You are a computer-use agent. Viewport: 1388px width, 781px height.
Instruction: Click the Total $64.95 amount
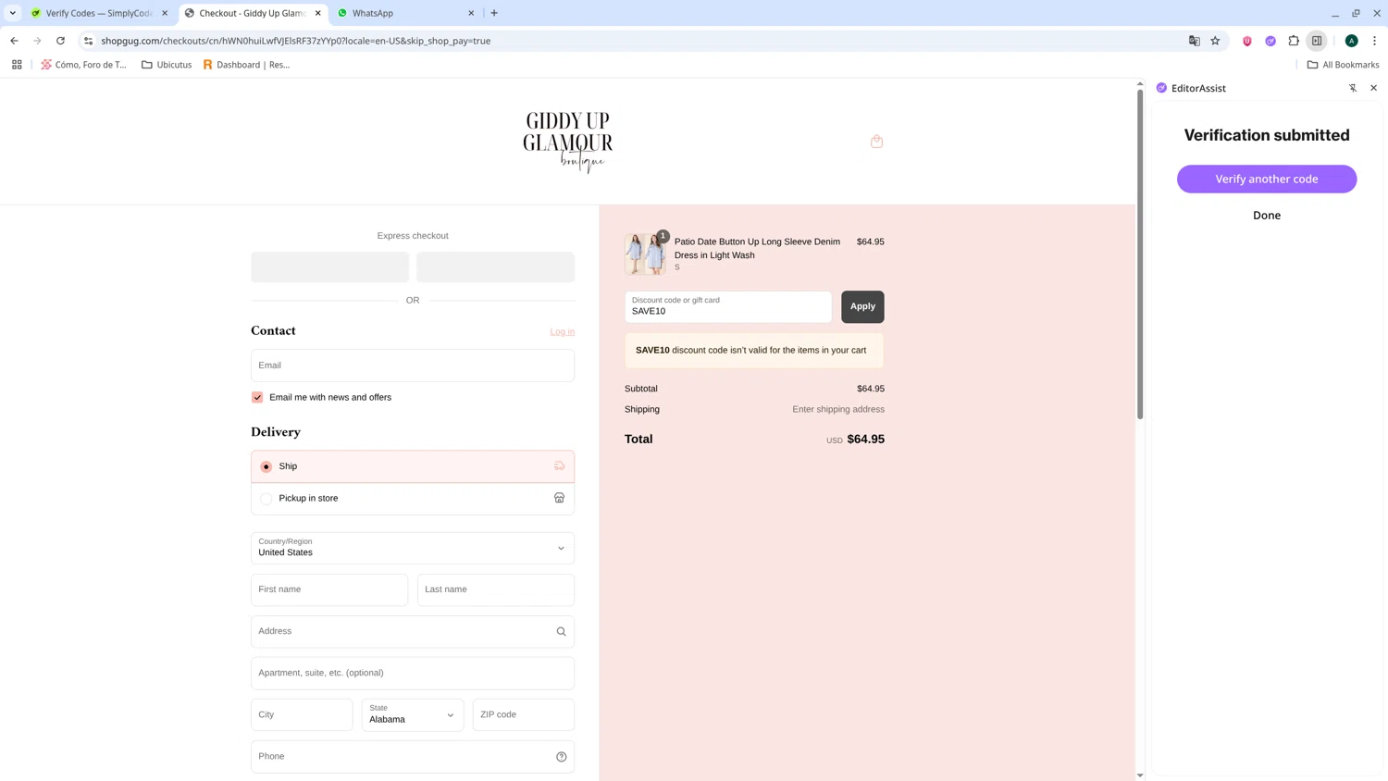[x=865, y=440]
